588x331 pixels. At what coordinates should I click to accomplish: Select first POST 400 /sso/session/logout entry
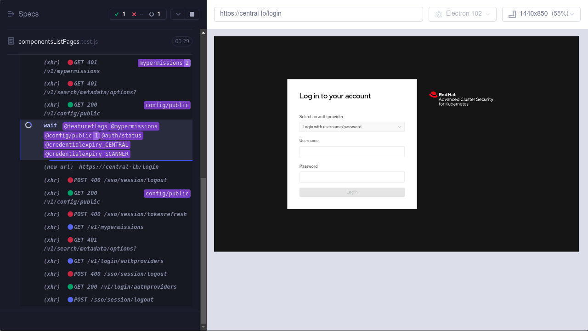point(107,180)
